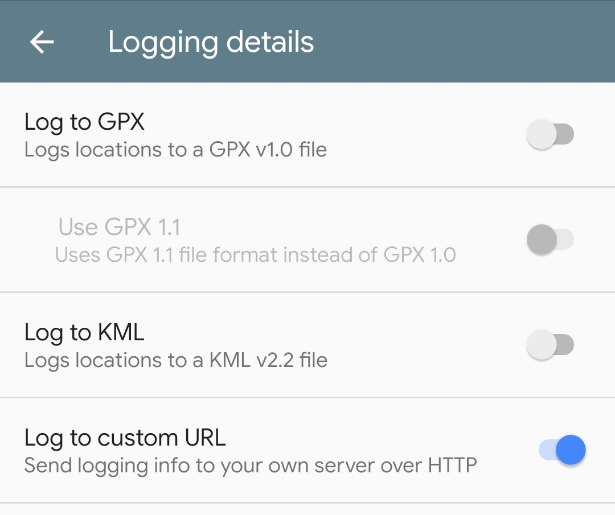The image size is (615, 515).
Task: Disable the Log to custom URL switch
Action: click(562, 450)
